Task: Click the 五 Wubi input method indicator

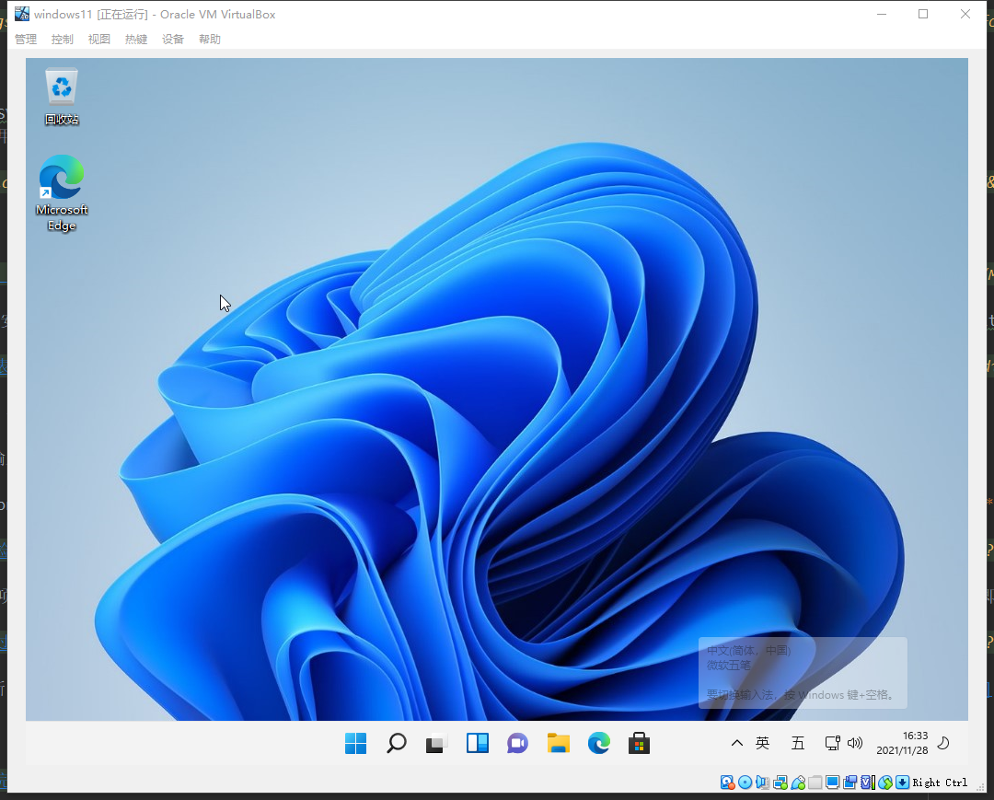Action: point(798,743)
